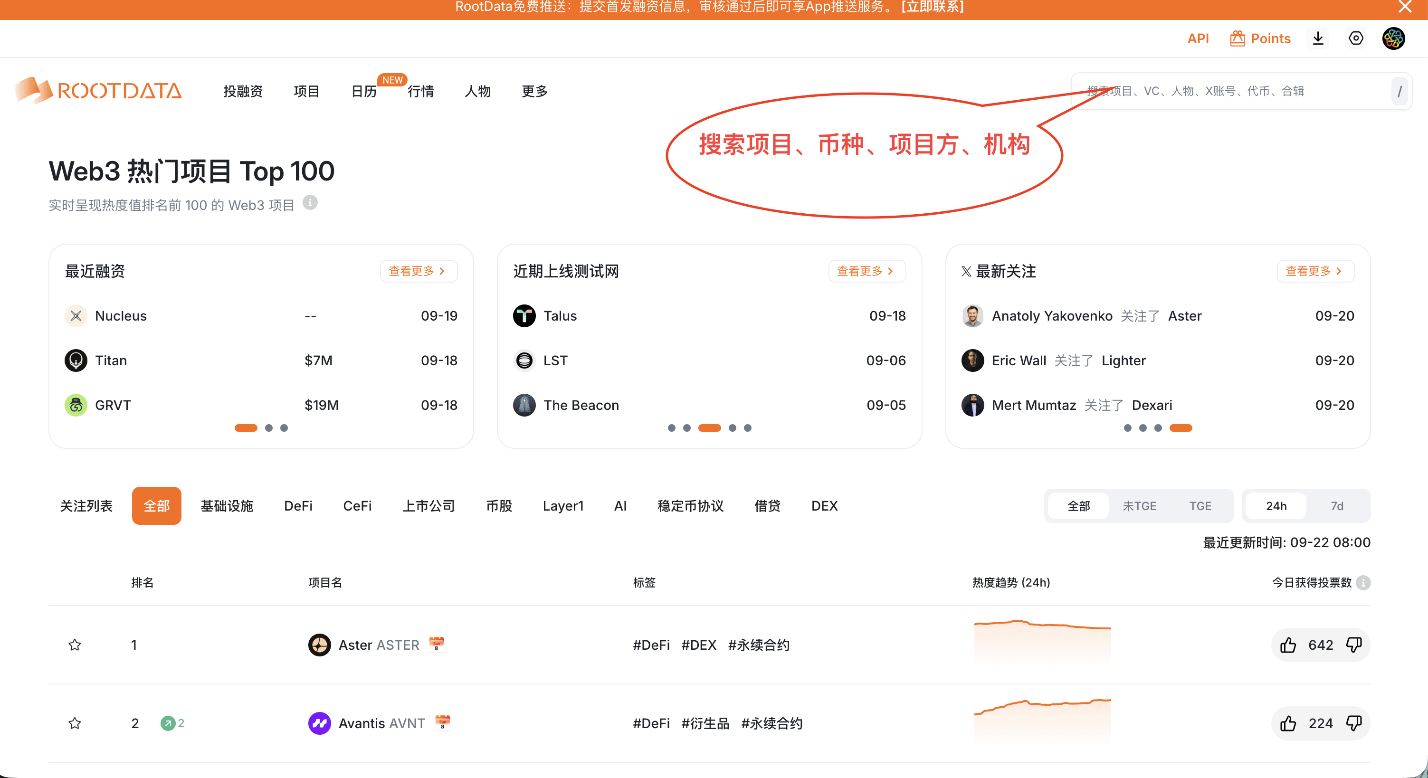
Task: Select the TGE filter option
Action: tap(1200, 506)
